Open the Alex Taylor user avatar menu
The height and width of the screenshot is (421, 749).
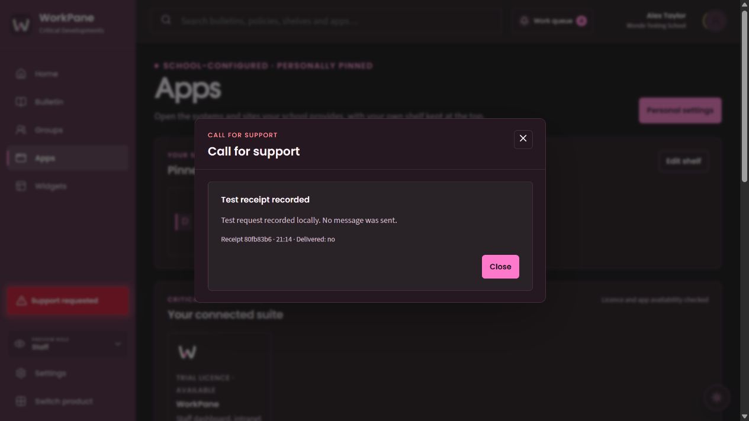[x=714, y=21]
